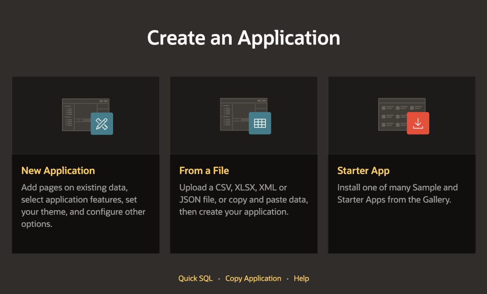
Task: Click the Create an Application page title
Action: coord(243,38)
